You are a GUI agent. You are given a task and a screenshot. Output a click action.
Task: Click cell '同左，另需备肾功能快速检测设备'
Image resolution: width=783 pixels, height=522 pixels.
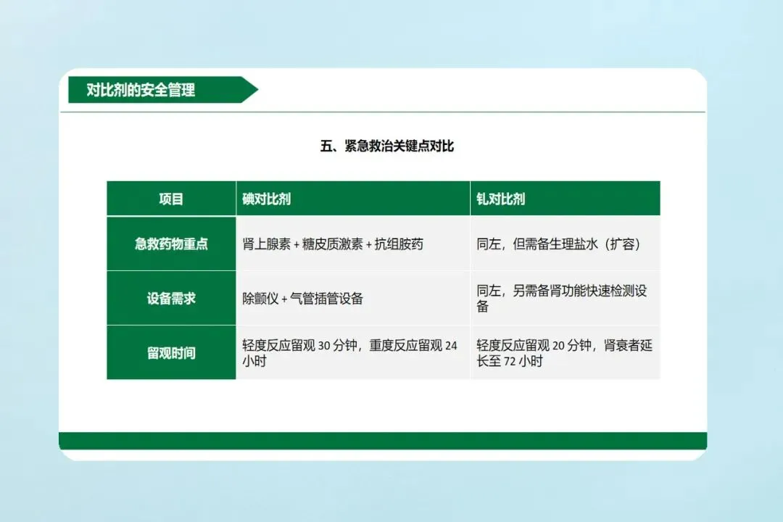(x=565, y=298)
